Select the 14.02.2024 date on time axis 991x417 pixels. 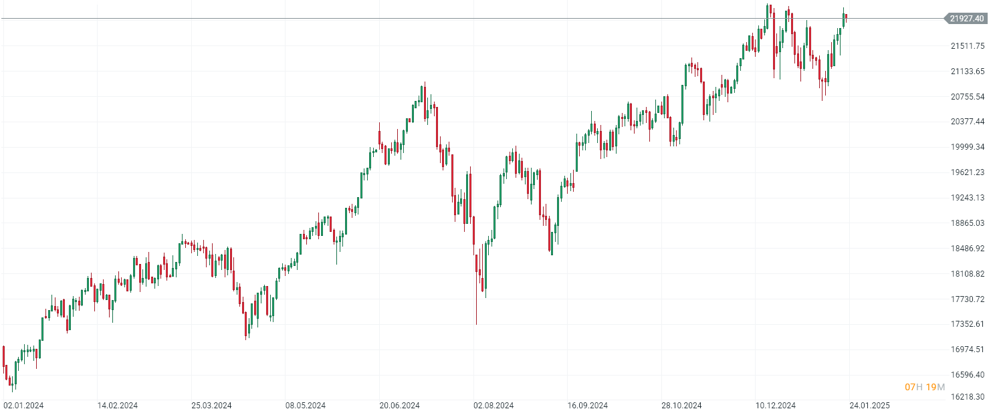118,406
